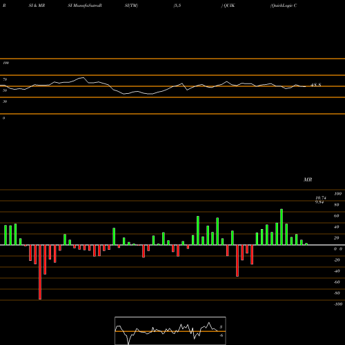Click MR axis label 40 on right
Image resolution: width=345 pixels, height=345 pixels.
[337, 227]
